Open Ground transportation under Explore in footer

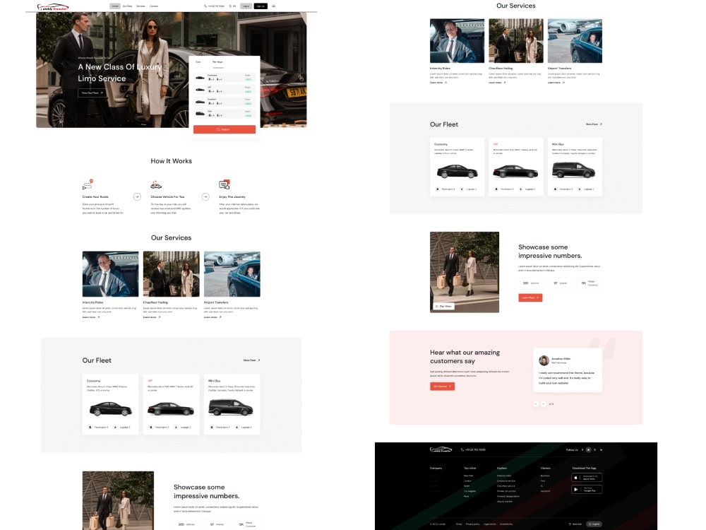[508, 496]
